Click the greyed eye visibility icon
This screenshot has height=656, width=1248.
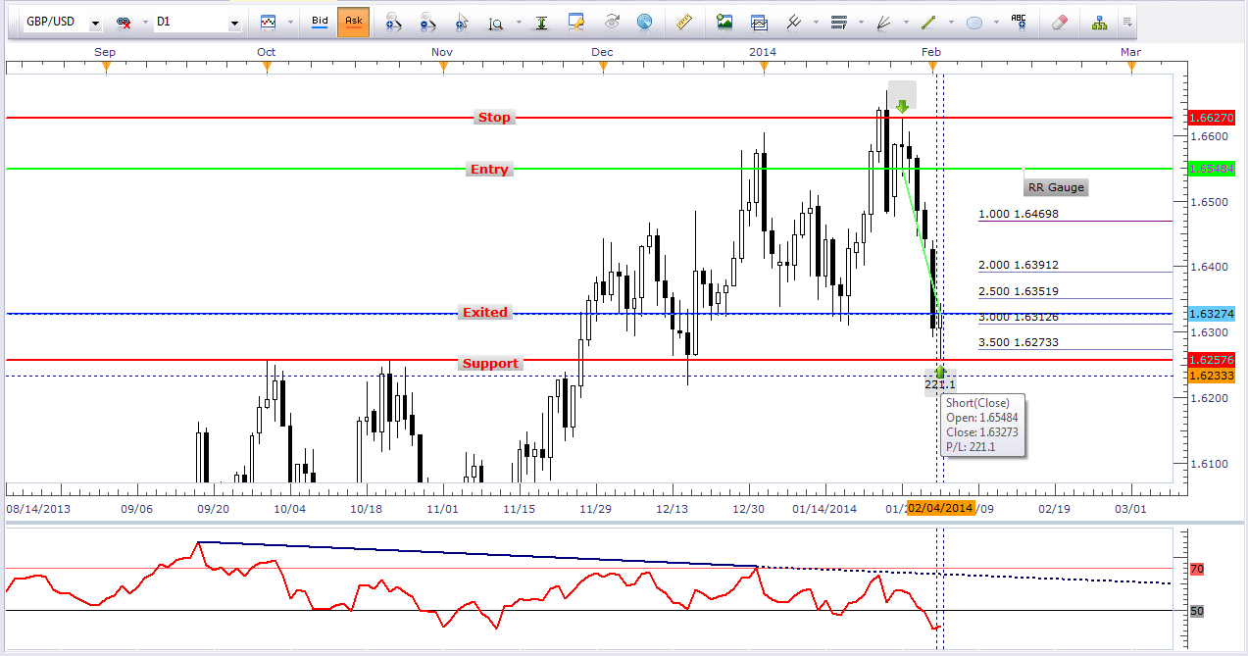pos(612,22)
